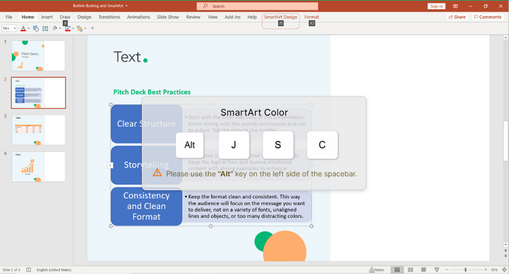Select slide 3 Table thumbnail
This screenshot has width=509, height=274.
coord(39,130)
